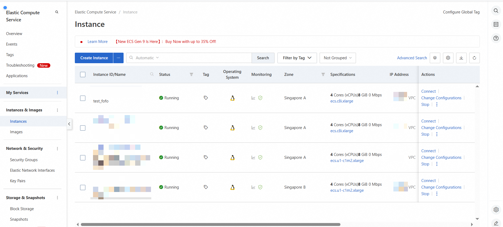Image resolution: width=503 pixels, height=227 pixels.
Task: Click the tag icon for test_fofo instance
Action: pyautogui.click(x=206, y=98)
